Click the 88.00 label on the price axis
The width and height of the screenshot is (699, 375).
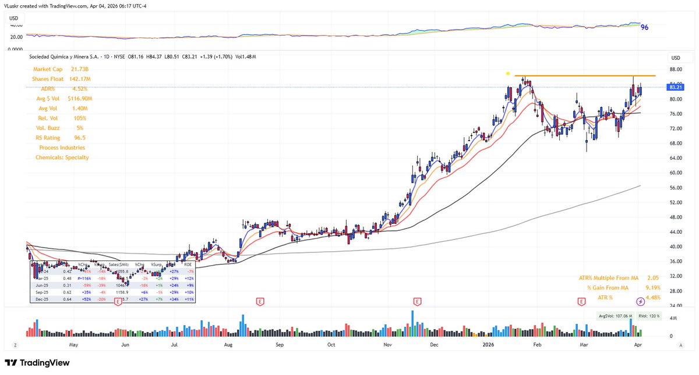click(x=675, y=69)
